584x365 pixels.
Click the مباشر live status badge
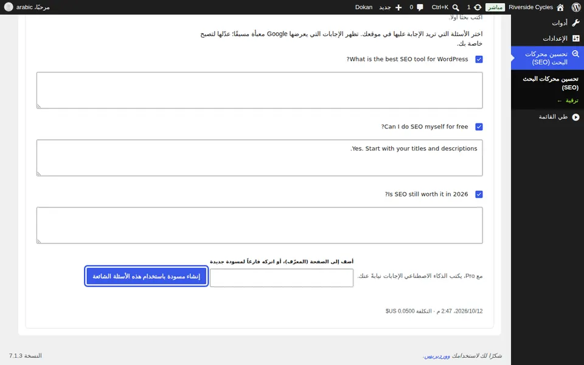pos(495,7)
